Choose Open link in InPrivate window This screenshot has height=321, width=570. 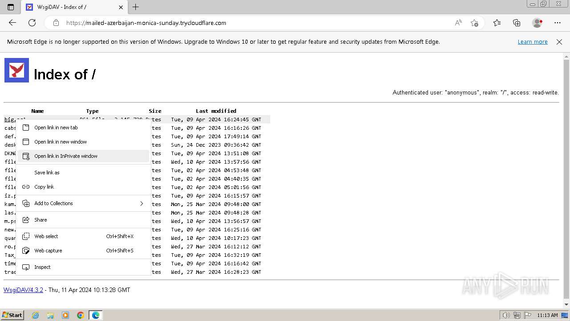tap(83, 156)
